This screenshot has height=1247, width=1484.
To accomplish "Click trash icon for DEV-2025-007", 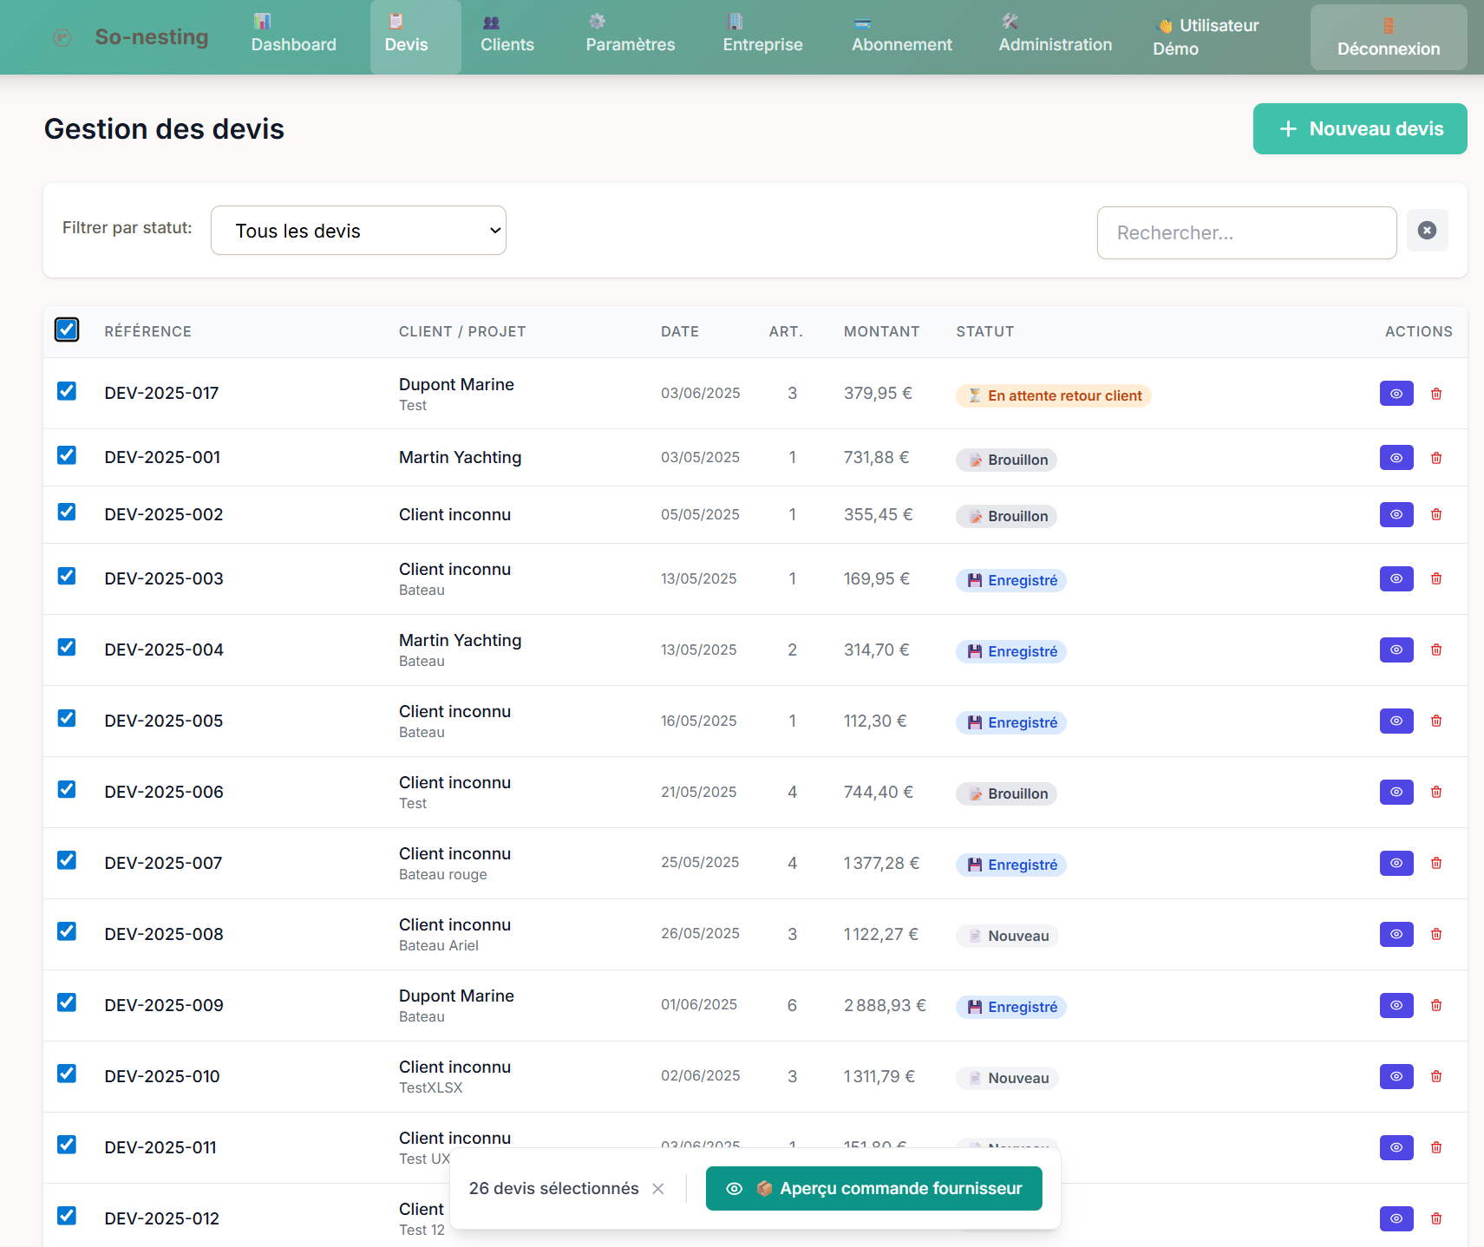I will click(x=1435, y=863).
